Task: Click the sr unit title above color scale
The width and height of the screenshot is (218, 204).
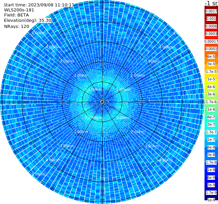Action: [x=211, y=3]
